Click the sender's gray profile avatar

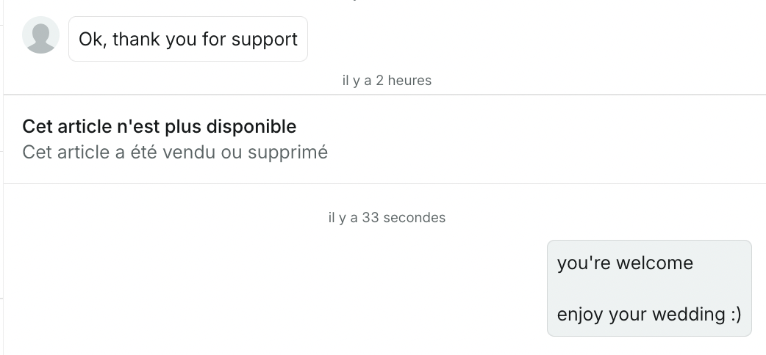tap(41, 35)
